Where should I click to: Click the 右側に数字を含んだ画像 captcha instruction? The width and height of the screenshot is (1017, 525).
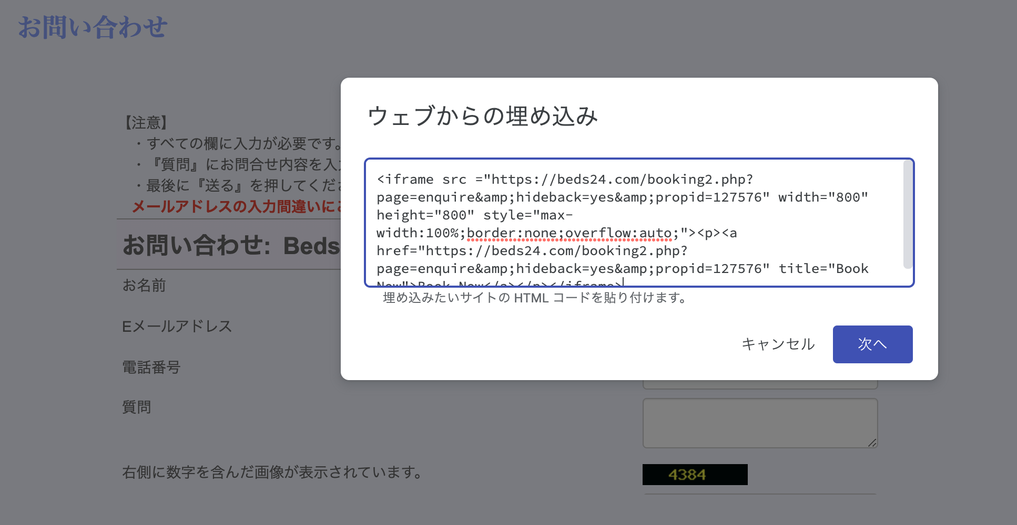(272, 472)
